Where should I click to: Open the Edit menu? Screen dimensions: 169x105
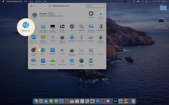tap(25, 1)
